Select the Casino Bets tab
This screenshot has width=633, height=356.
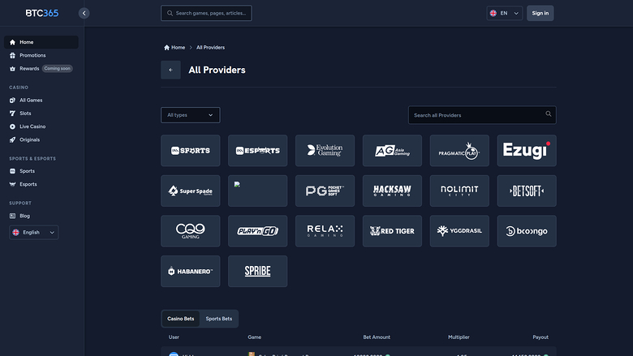point(181,319)
